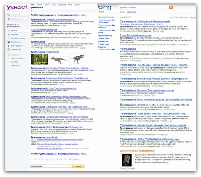Go to the Yahoo News tab
This screenshot has height=177, width=201.
[70, 5]
